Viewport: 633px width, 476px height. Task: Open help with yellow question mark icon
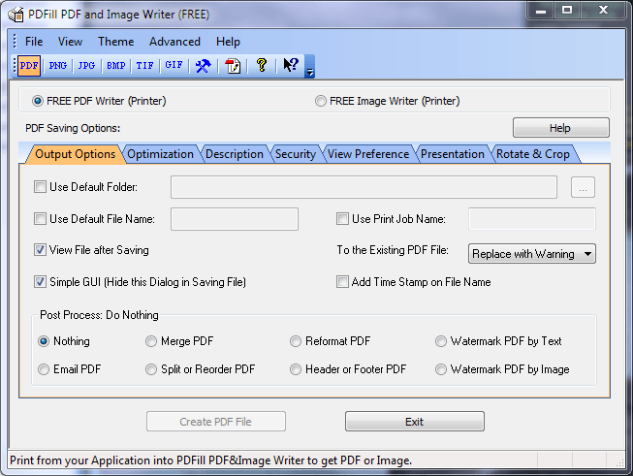coord(262,65)
